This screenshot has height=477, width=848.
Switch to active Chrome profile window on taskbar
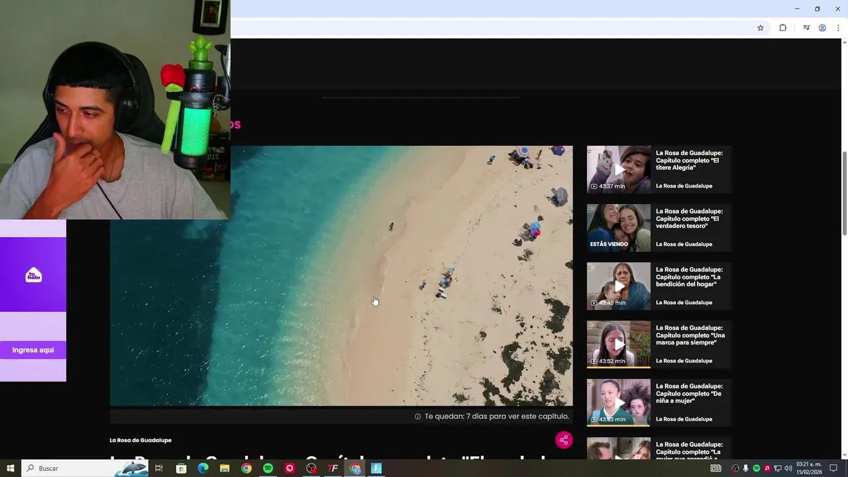pyautogui.click(x=355, y=468)
